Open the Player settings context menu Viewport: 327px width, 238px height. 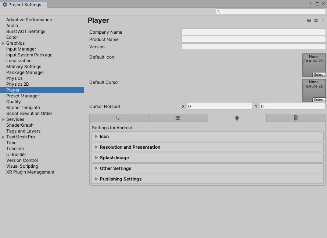[323, 21]
